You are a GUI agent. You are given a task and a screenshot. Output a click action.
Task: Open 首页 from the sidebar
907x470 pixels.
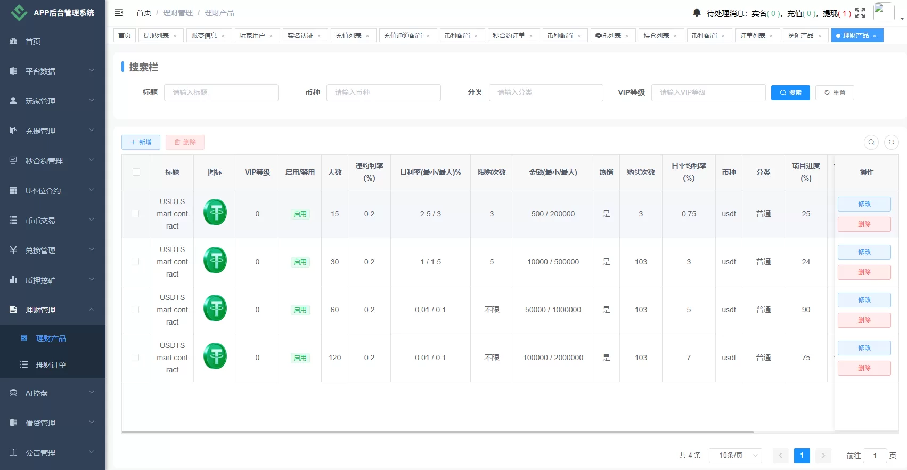coord(33,42)
